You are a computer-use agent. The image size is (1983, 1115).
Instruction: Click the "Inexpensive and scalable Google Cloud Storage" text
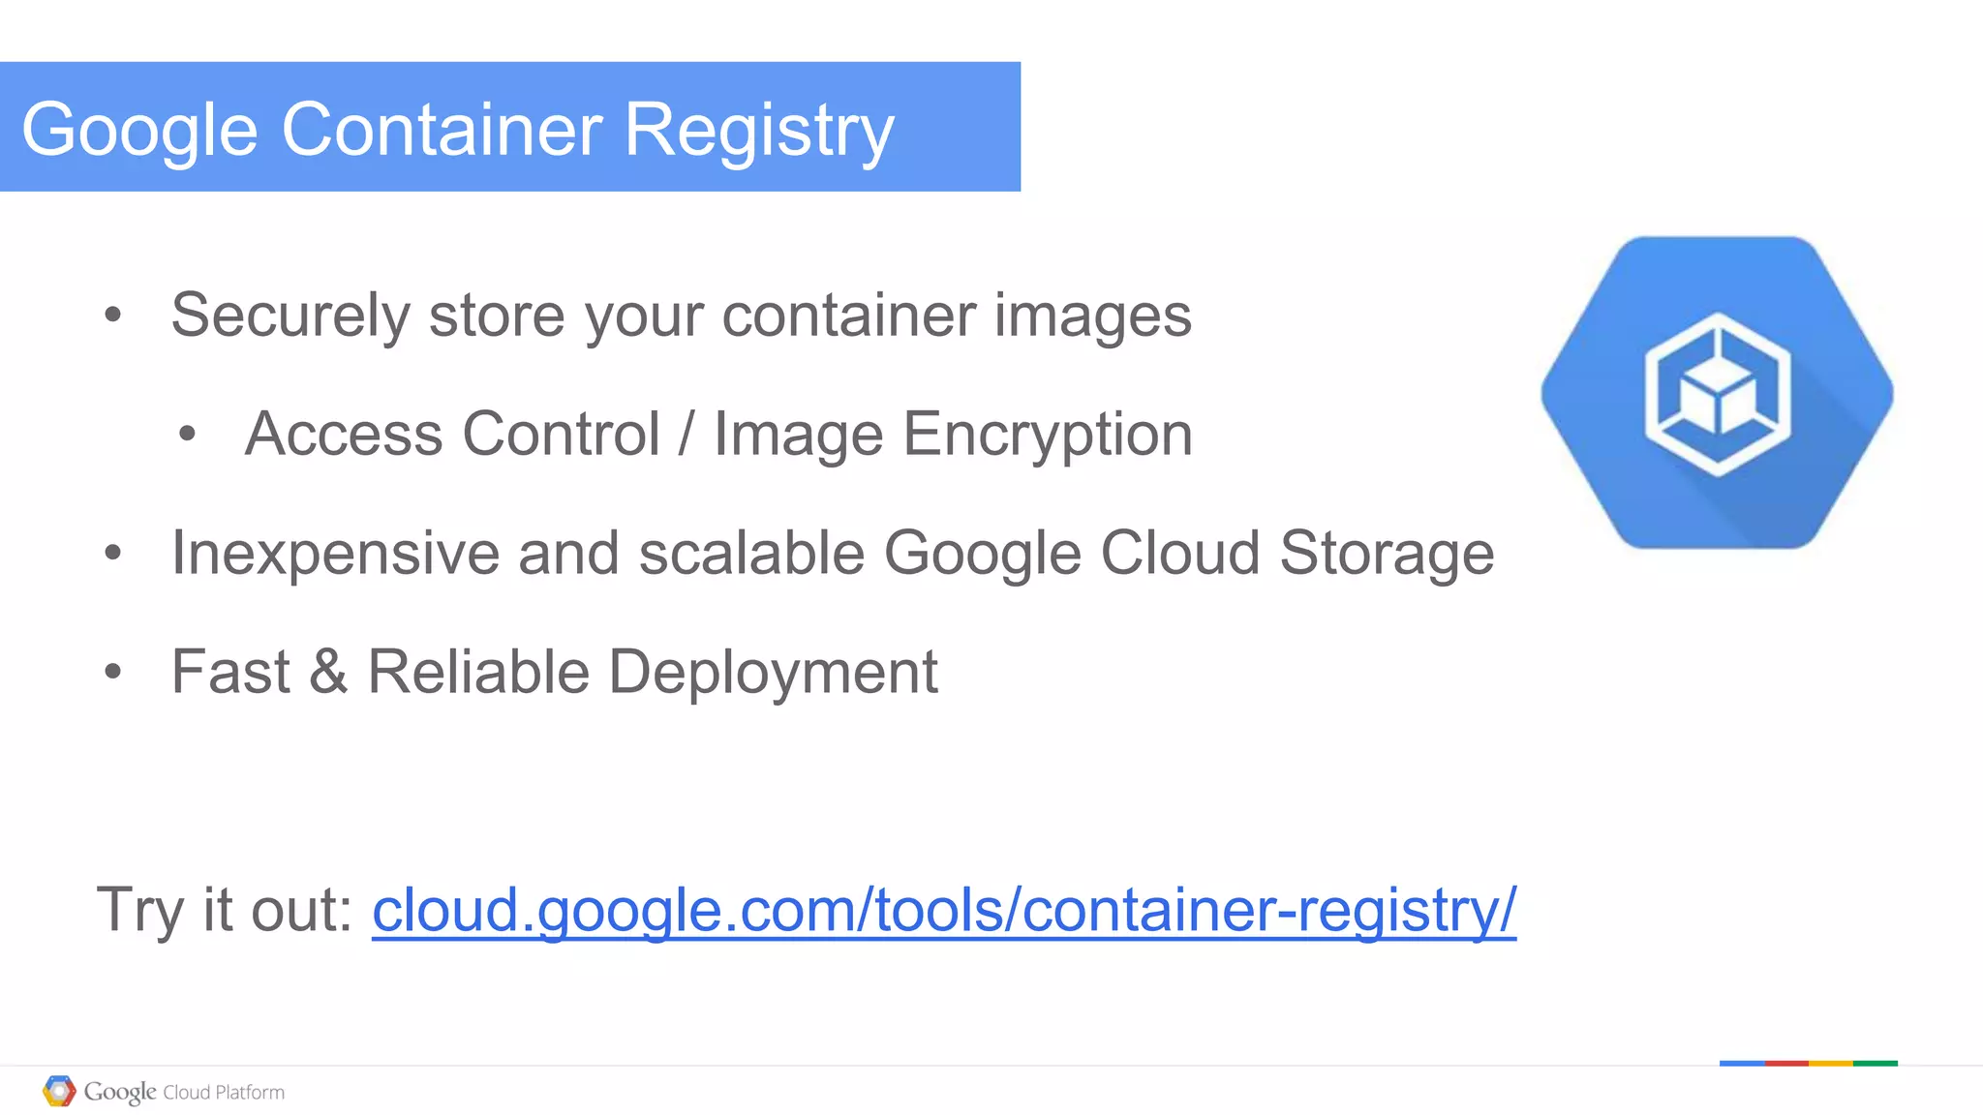(833, 553)
